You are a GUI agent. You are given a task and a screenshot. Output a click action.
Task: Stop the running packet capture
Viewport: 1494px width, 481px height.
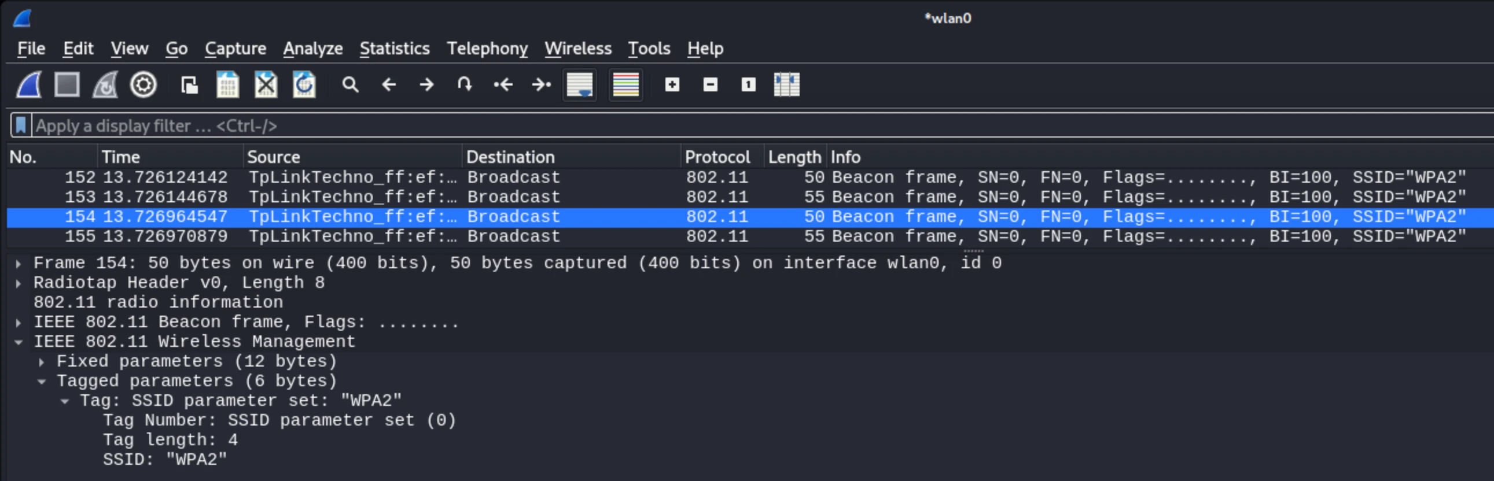click(67, 85)
